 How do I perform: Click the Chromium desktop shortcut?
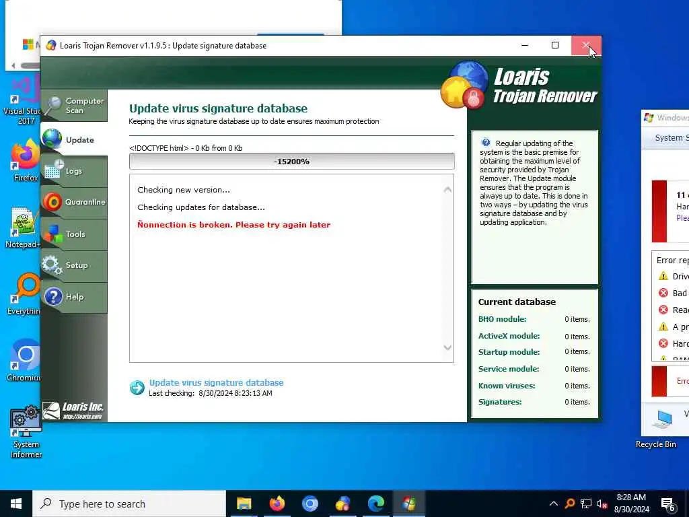point(25,361)
